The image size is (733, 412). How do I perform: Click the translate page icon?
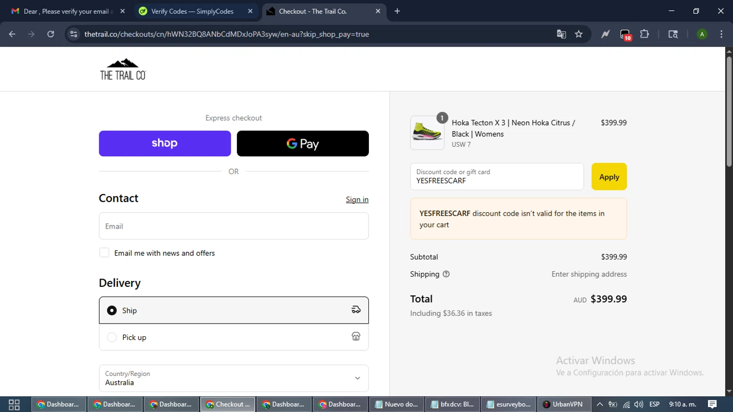tap(561, 34)
